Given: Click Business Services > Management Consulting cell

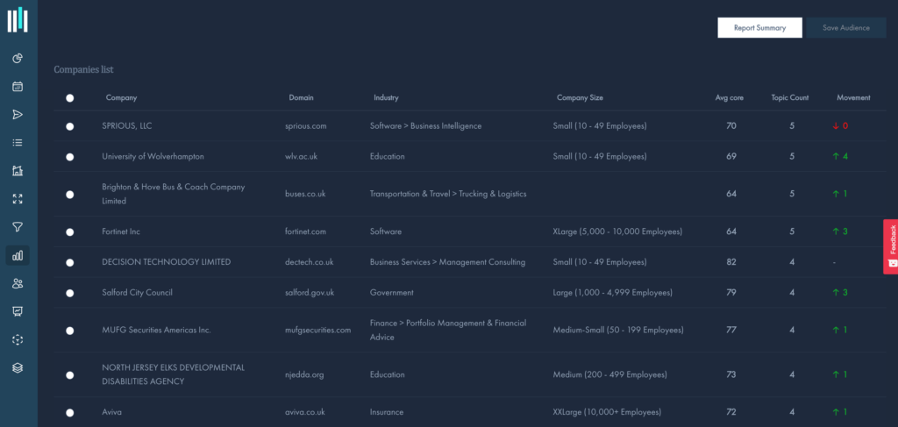Looking at the screenshot, I should pyautogui.click(x=447, y=262).
